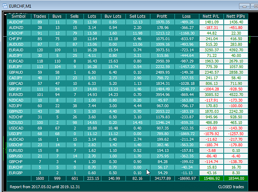Click the Profit column header
The height and width of the screenshot is (192, 258).
click(x=162, y=16)
